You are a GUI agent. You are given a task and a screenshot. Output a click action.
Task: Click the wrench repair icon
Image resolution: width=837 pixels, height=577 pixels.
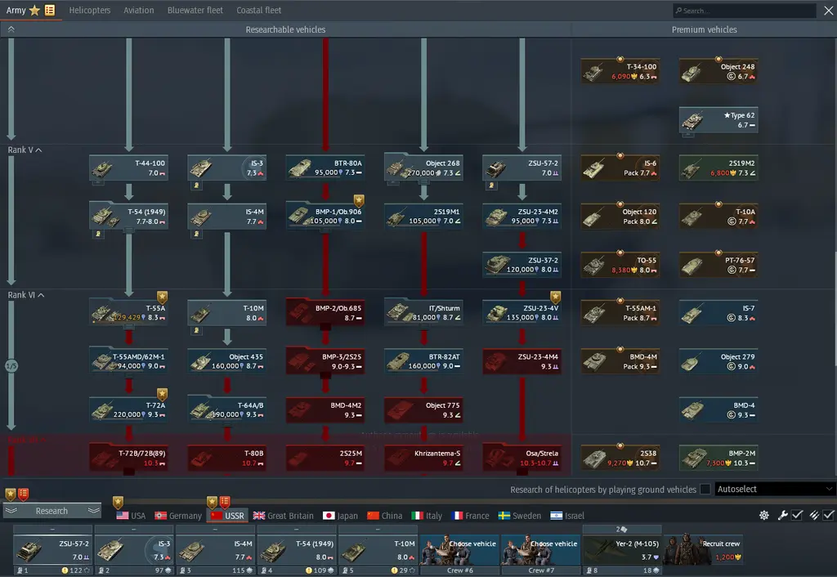(x=782, y=516)
